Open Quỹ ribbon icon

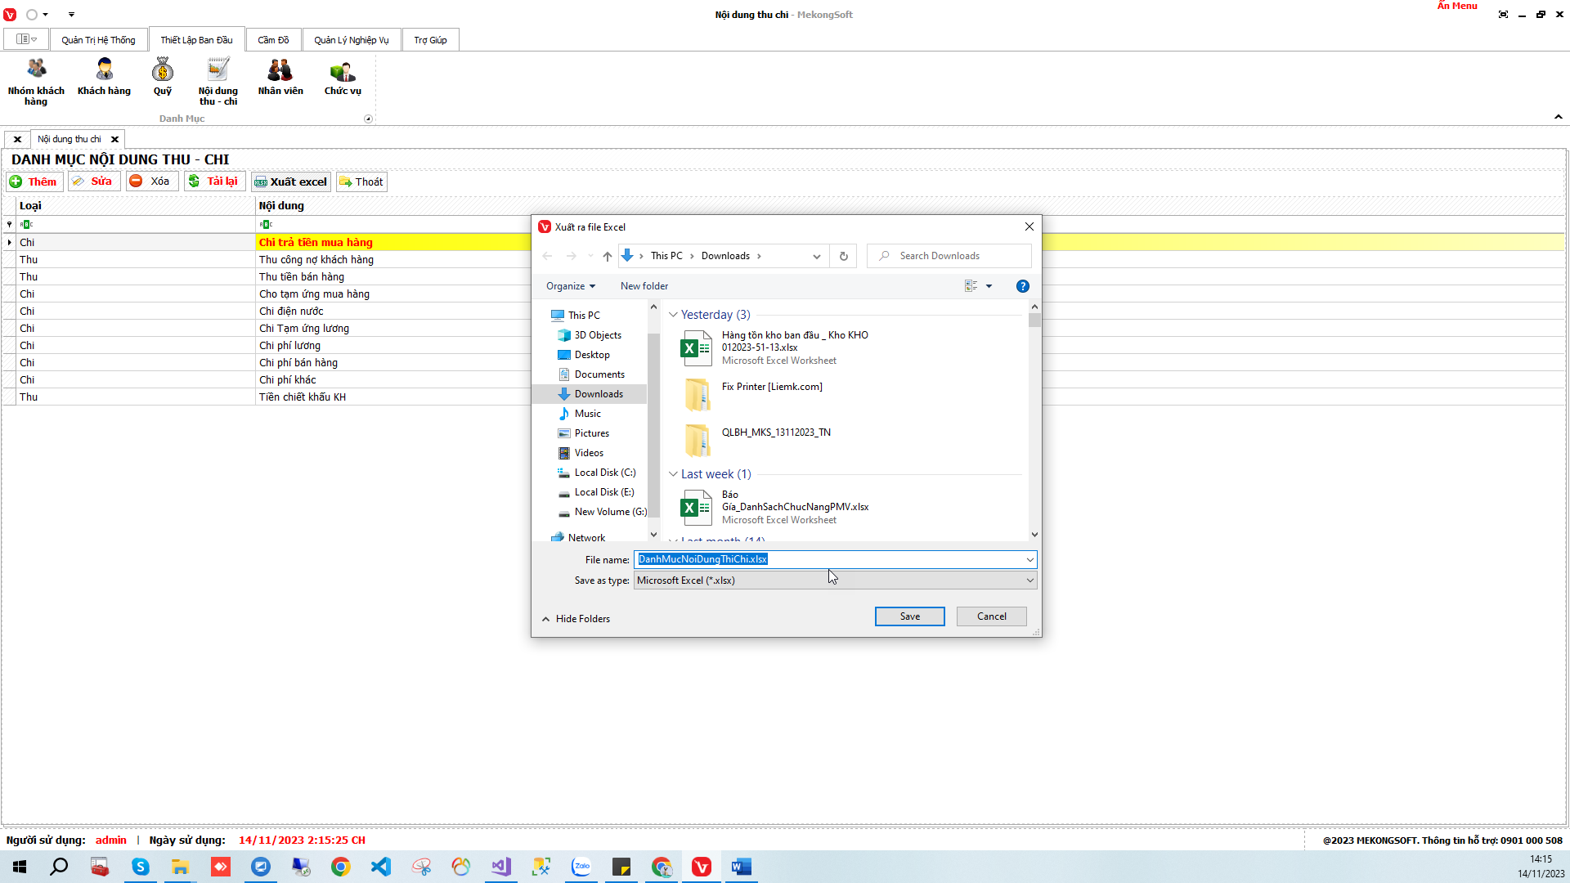(163, 78)
